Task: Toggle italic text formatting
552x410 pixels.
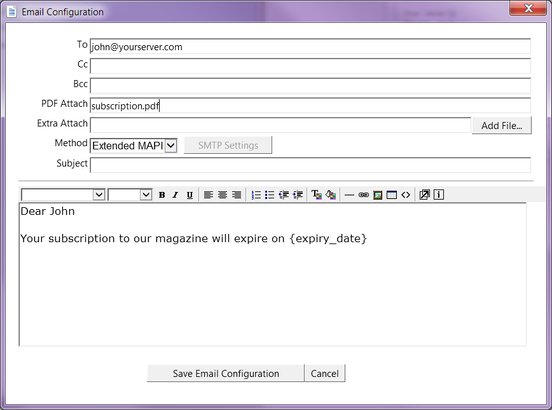Action: [x=176, y=195]
